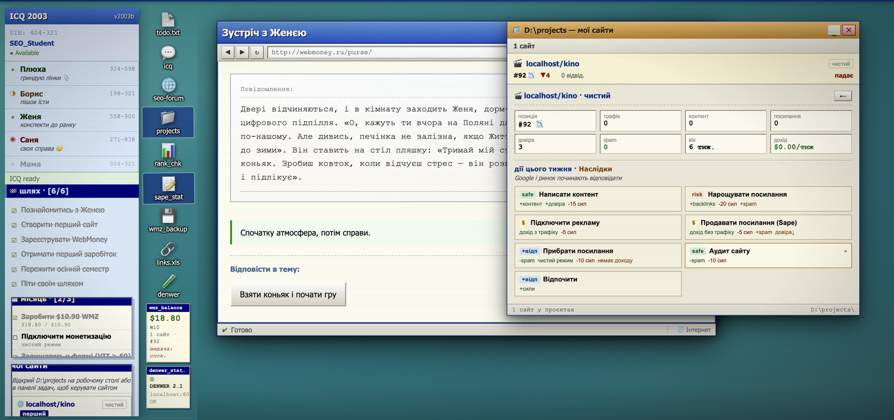This screenshot has height=420, width=894.
Task: Open the links.xls chain icon
Action: [x=168, y=254]
